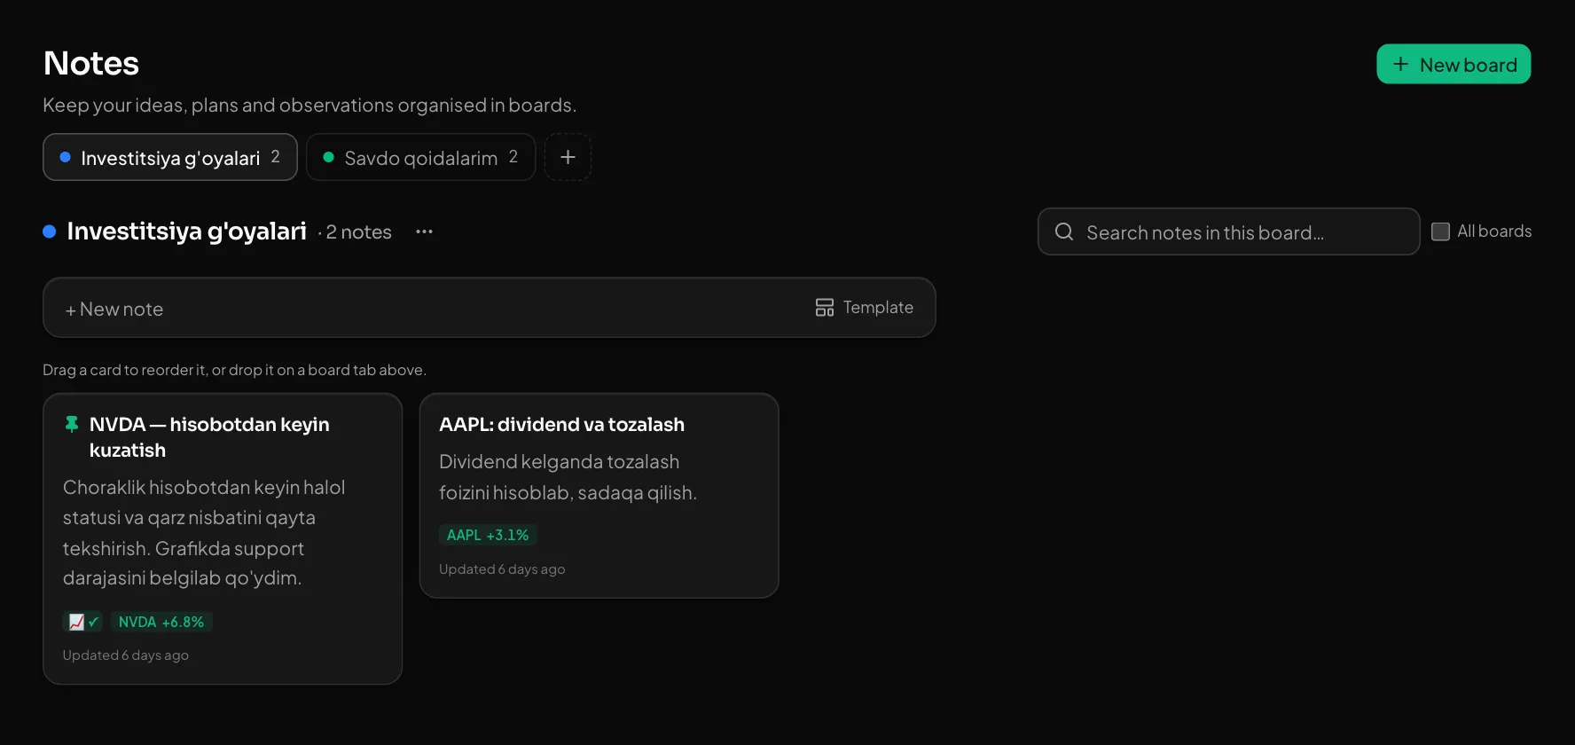Open the three-dot board options menu
1575x745 pixels.
tap(424, 231)
